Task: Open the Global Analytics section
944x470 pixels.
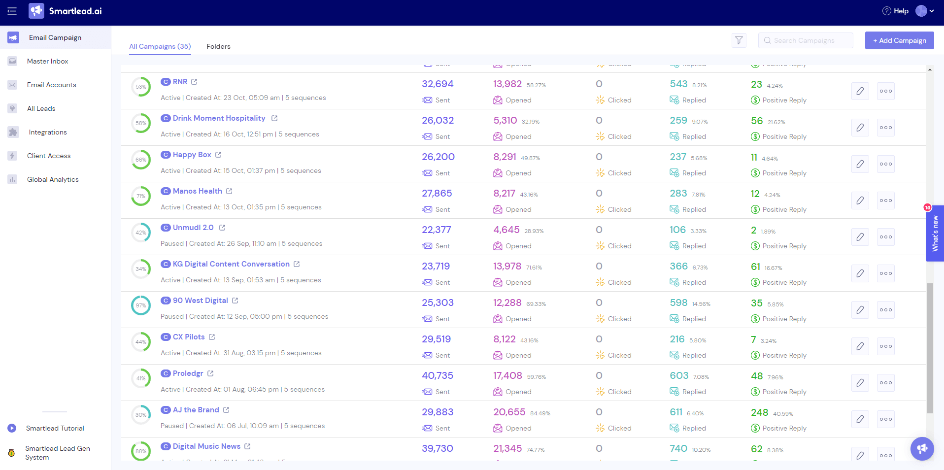Action: [x=53, y=179]
